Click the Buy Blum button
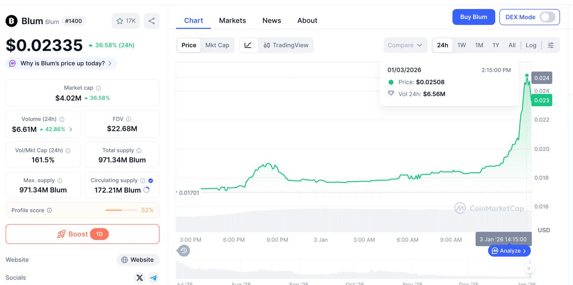 click(x=473, y=17)
